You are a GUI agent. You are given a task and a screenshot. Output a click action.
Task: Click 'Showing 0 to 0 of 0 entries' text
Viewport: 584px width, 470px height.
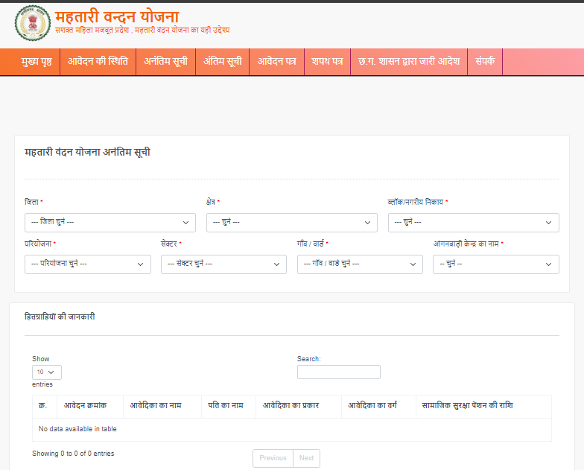tap(73, 454)
